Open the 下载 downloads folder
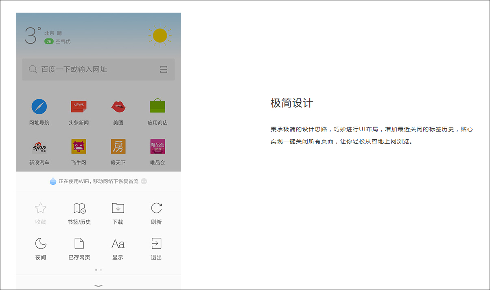The width and height of the screenshot is (490, 290). click(118, 208)
